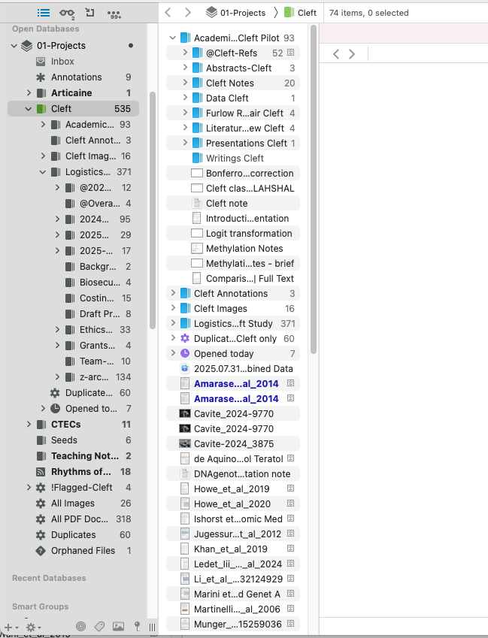Click the concentric circles icon in bottom bar
The height and width of the screenshot is (638, 488).
81,626
